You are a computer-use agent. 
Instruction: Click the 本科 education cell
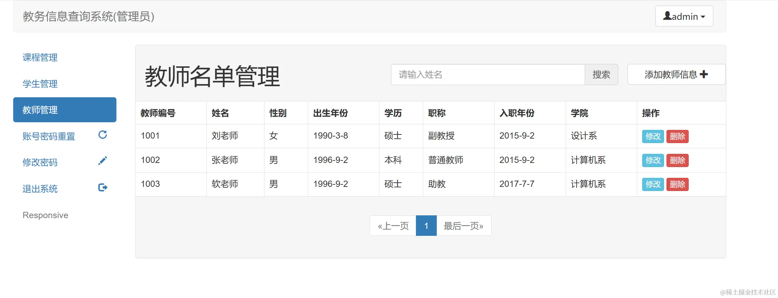[x=401, y=160]
